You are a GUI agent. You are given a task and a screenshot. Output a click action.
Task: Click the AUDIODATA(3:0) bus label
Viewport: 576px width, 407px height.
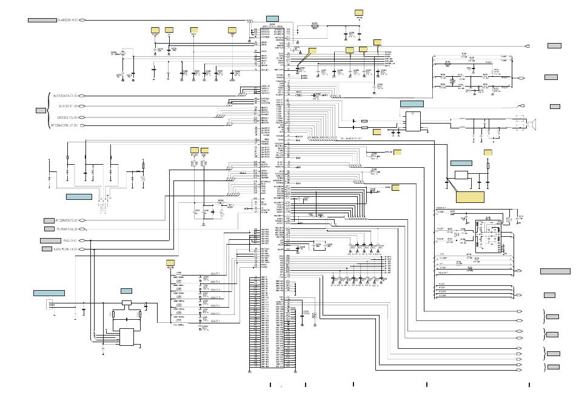click(65, 96)
